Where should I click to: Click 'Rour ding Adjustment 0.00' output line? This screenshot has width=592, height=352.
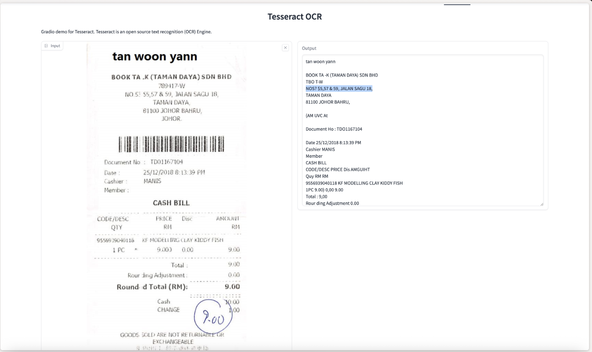pyautogui.click(x=332, y=203)
